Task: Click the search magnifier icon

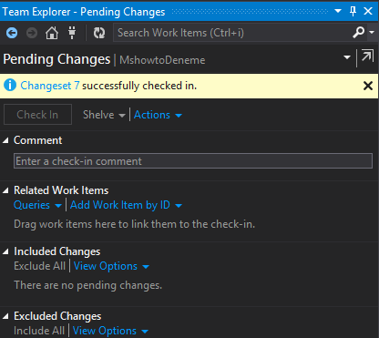Action: click(359, 32)
